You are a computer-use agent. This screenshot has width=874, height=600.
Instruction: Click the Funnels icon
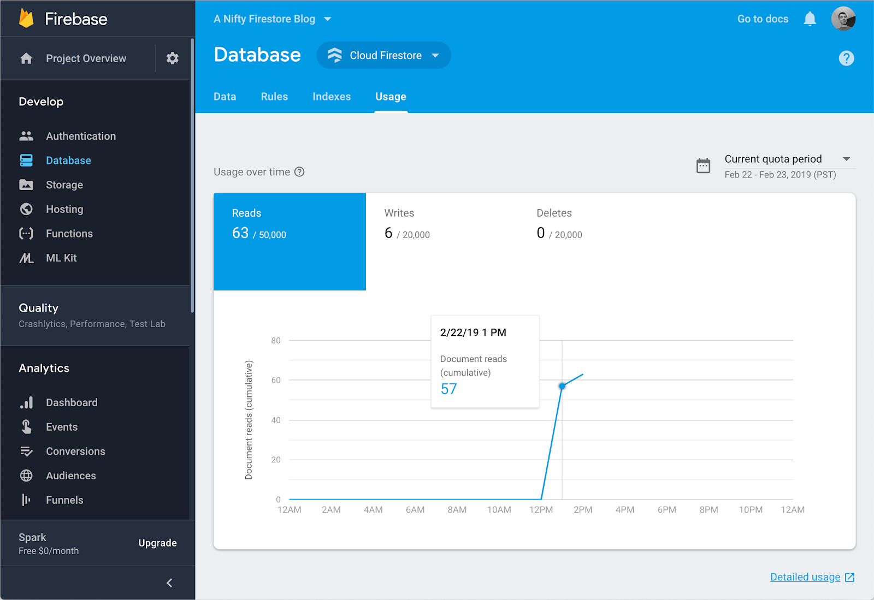pyautogui.click(x=26, y=500)
